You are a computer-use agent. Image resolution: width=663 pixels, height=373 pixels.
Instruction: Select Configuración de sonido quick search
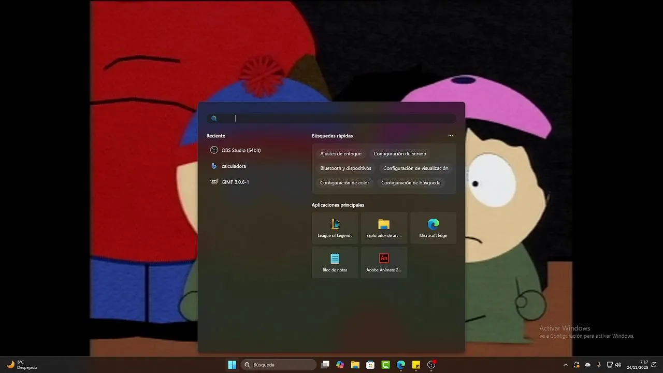pyautogui.click(x=400, y=154)
